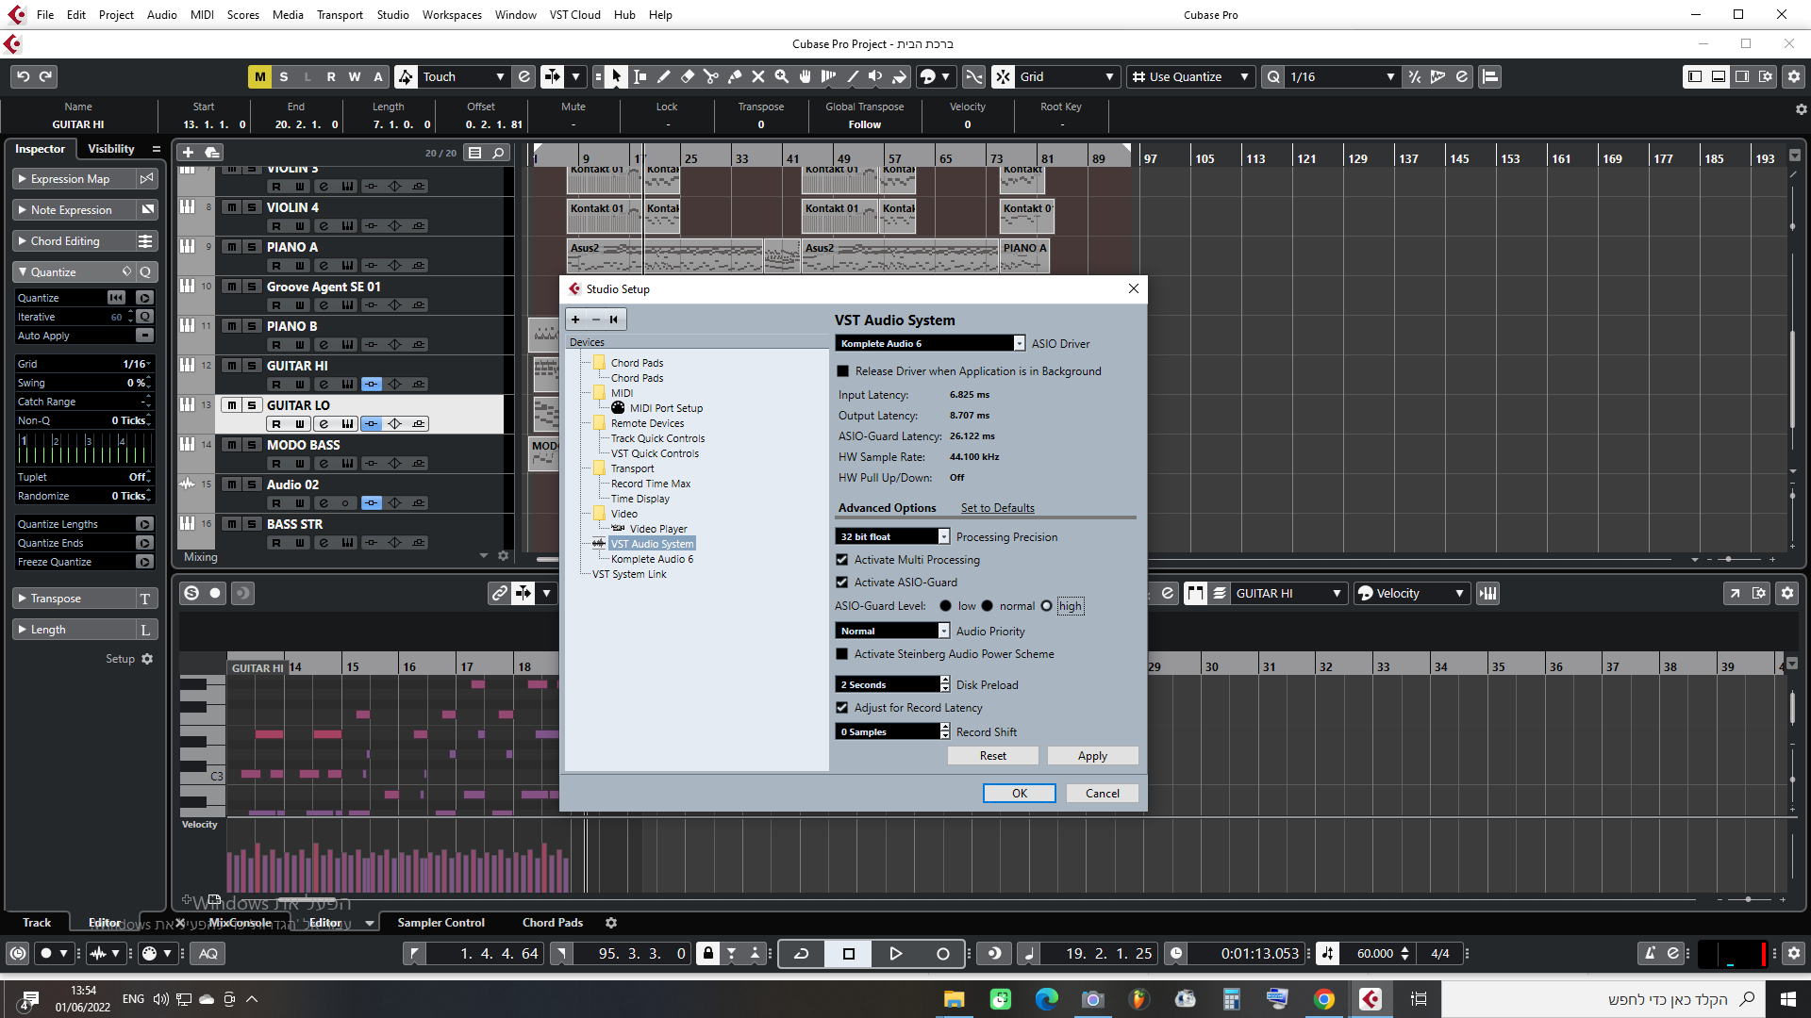
Task: Select the Split scissors tool
Action: click(x=711, y=76)
